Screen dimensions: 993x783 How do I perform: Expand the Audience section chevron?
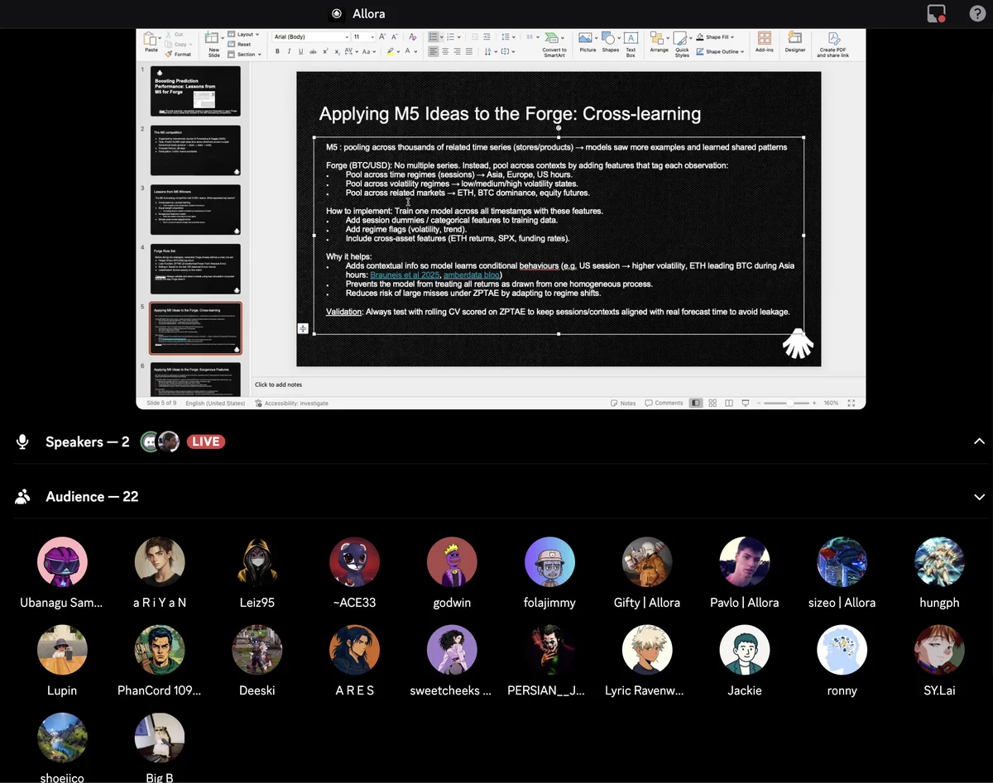click(x=980, y=497)
